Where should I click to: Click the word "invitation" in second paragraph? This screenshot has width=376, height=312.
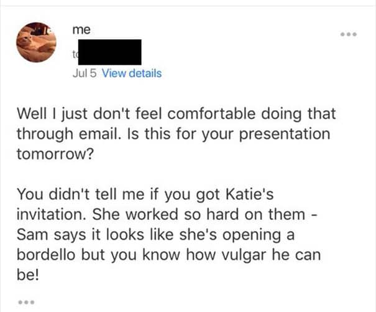[x=47, y=213]
